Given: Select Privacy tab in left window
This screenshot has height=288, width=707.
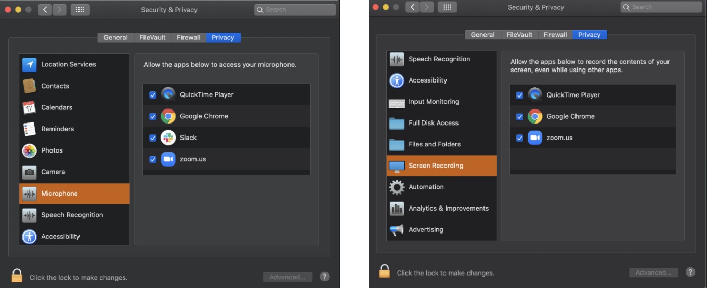Looking at the screenshot, I should pos(223,37).
